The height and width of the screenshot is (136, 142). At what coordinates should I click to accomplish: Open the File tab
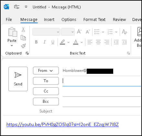point(9,20)
